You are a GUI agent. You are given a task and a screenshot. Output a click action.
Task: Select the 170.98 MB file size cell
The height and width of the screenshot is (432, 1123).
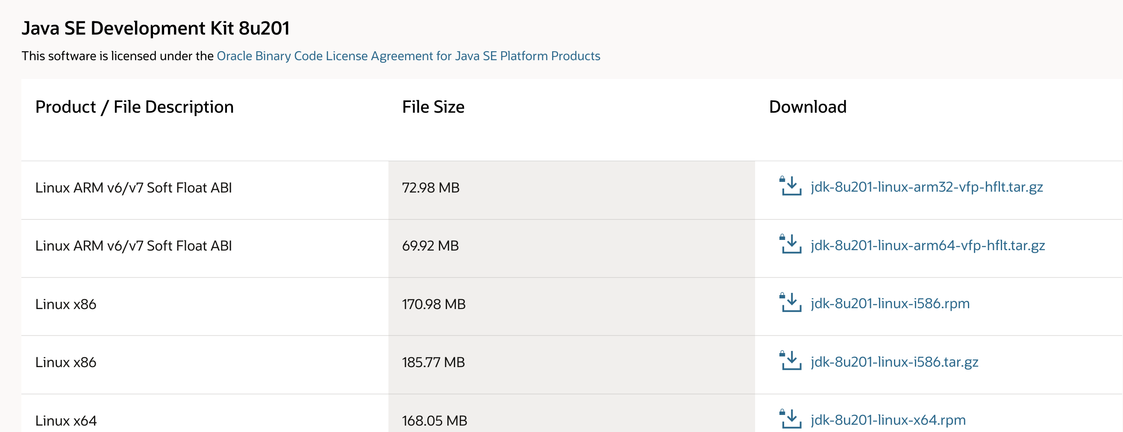(x=571, y=306)
